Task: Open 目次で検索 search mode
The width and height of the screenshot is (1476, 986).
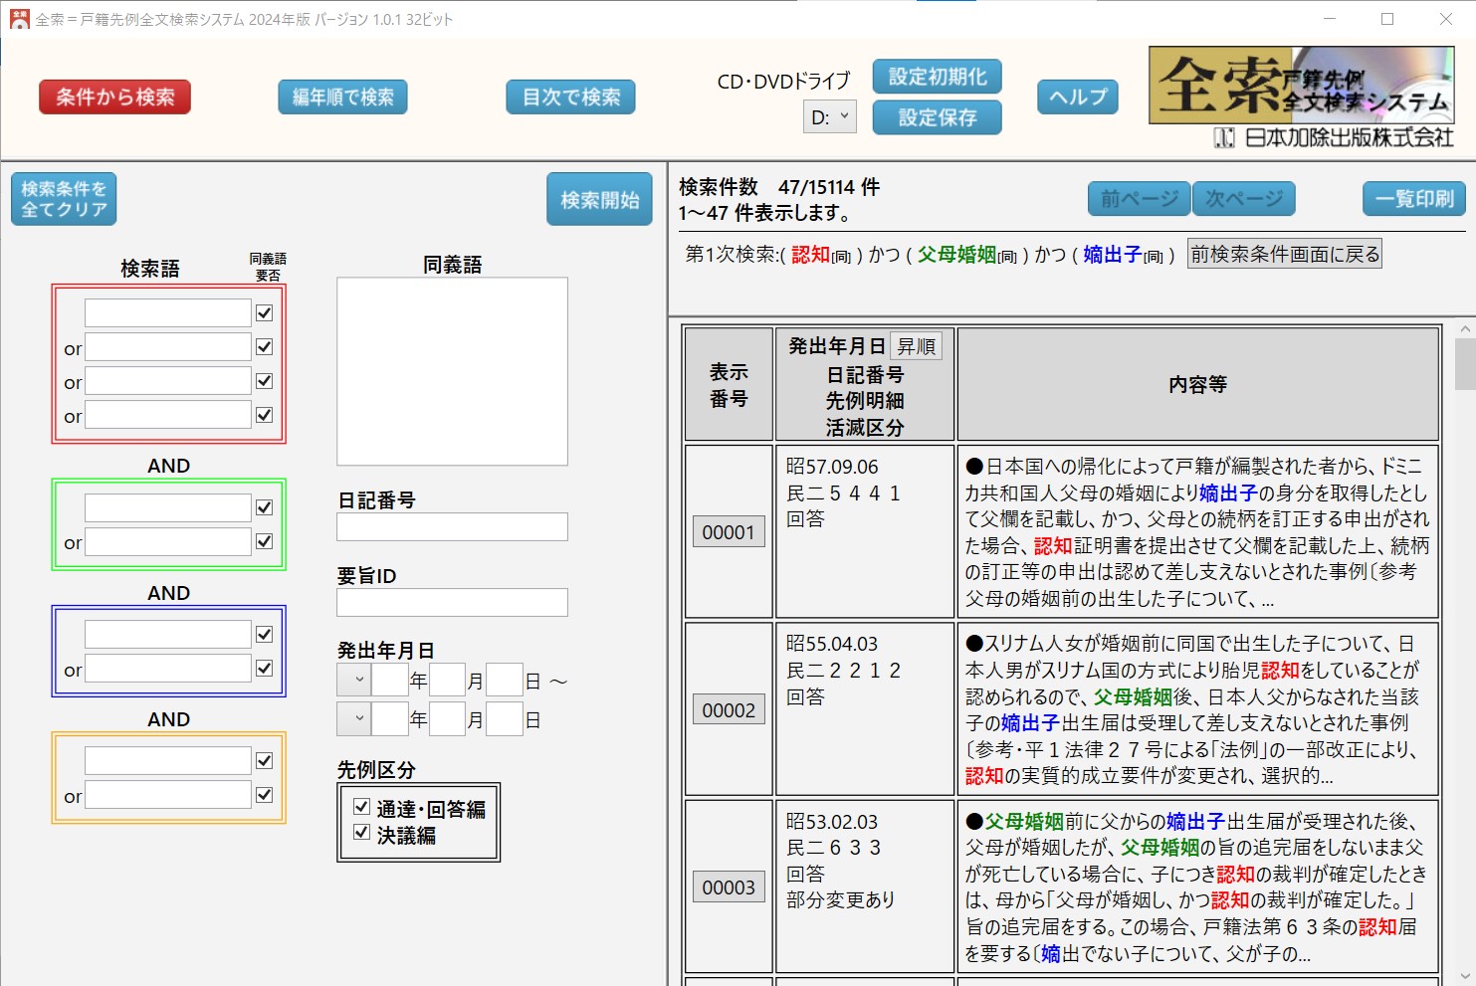Action: pos(571,97)
